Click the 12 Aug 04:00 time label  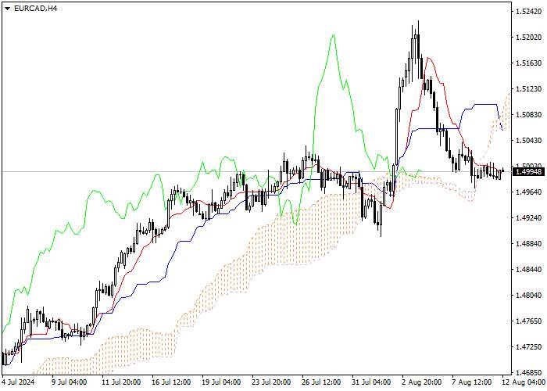coord(524,382)
